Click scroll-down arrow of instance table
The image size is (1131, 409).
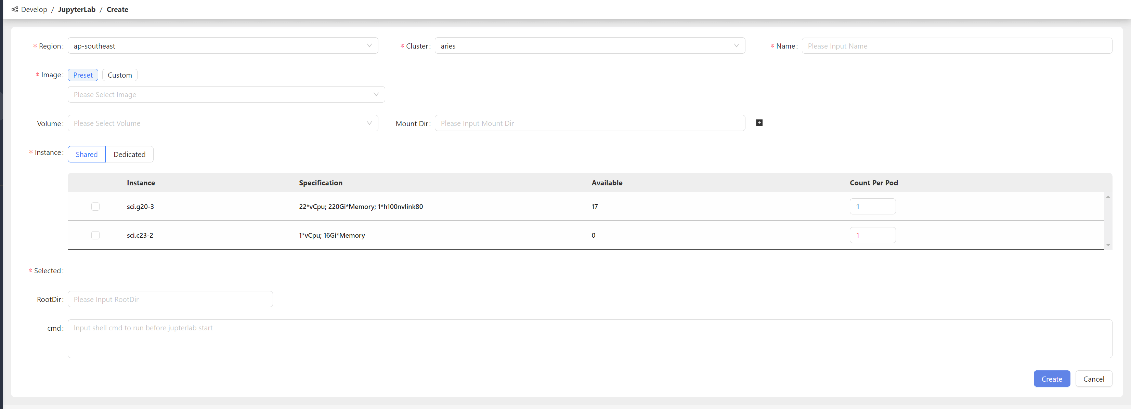tap(1108, 245)
